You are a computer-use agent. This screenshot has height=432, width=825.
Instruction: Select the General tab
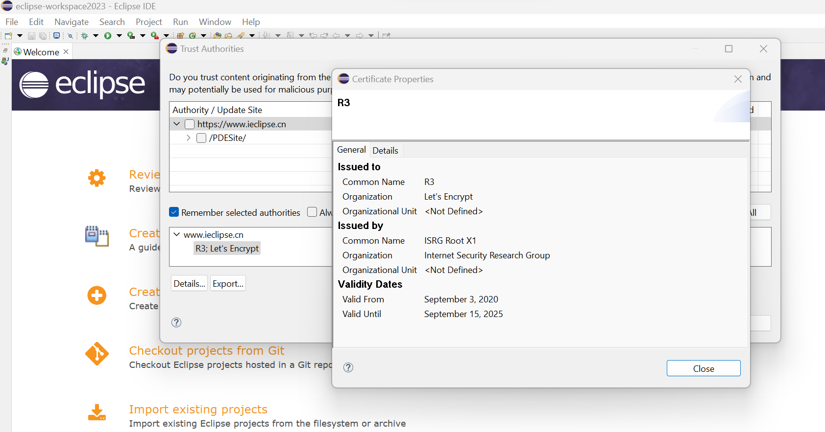click(x=351, y=150)
